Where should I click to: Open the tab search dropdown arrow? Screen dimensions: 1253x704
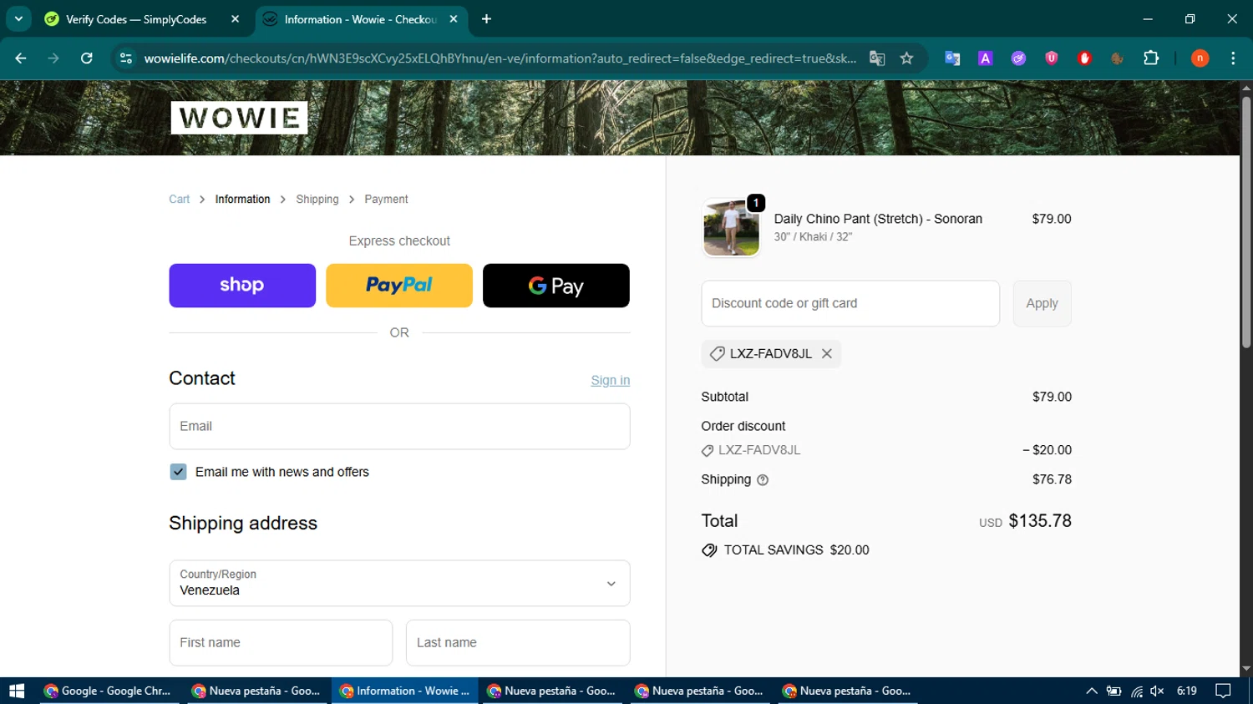click(x=18, y=18)
